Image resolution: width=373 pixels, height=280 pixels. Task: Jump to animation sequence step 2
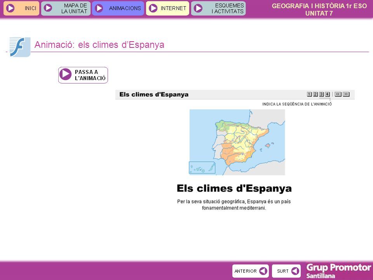[315, 94]
